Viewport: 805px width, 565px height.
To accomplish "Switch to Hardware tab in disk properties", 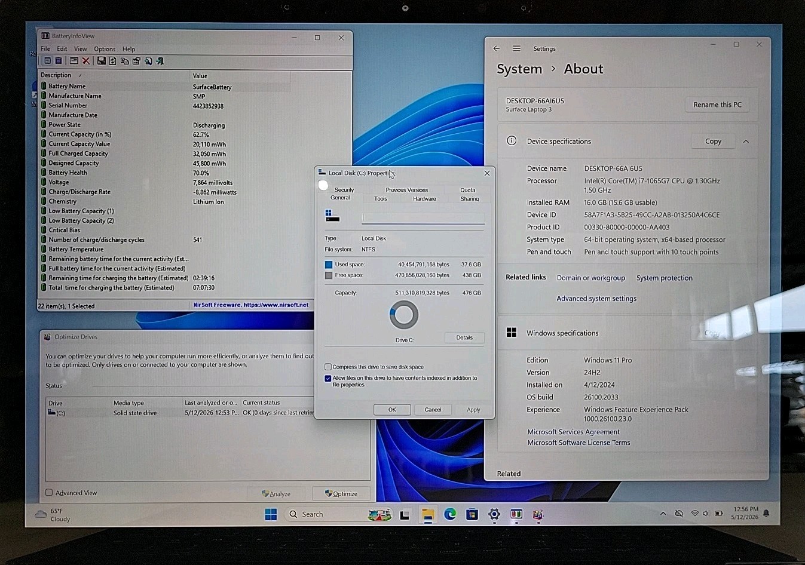I will tap(424, 199).
